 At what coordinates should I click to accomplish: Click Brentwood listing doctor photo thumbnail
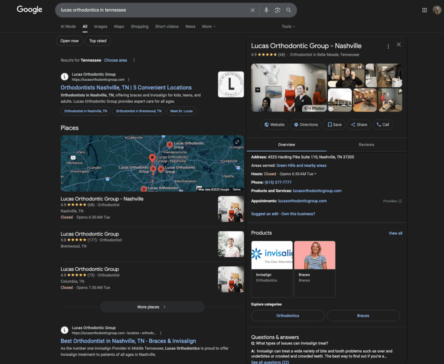(231, 244)
